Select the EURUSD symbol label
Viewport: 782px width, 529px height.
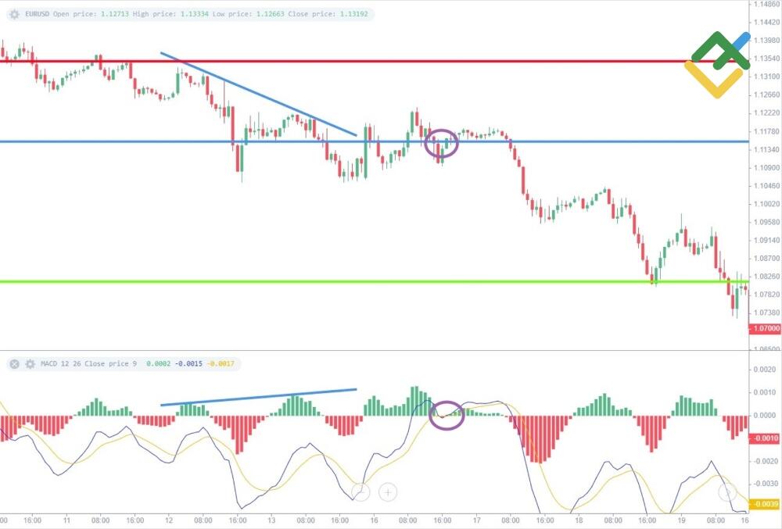[x=38, y=13]
